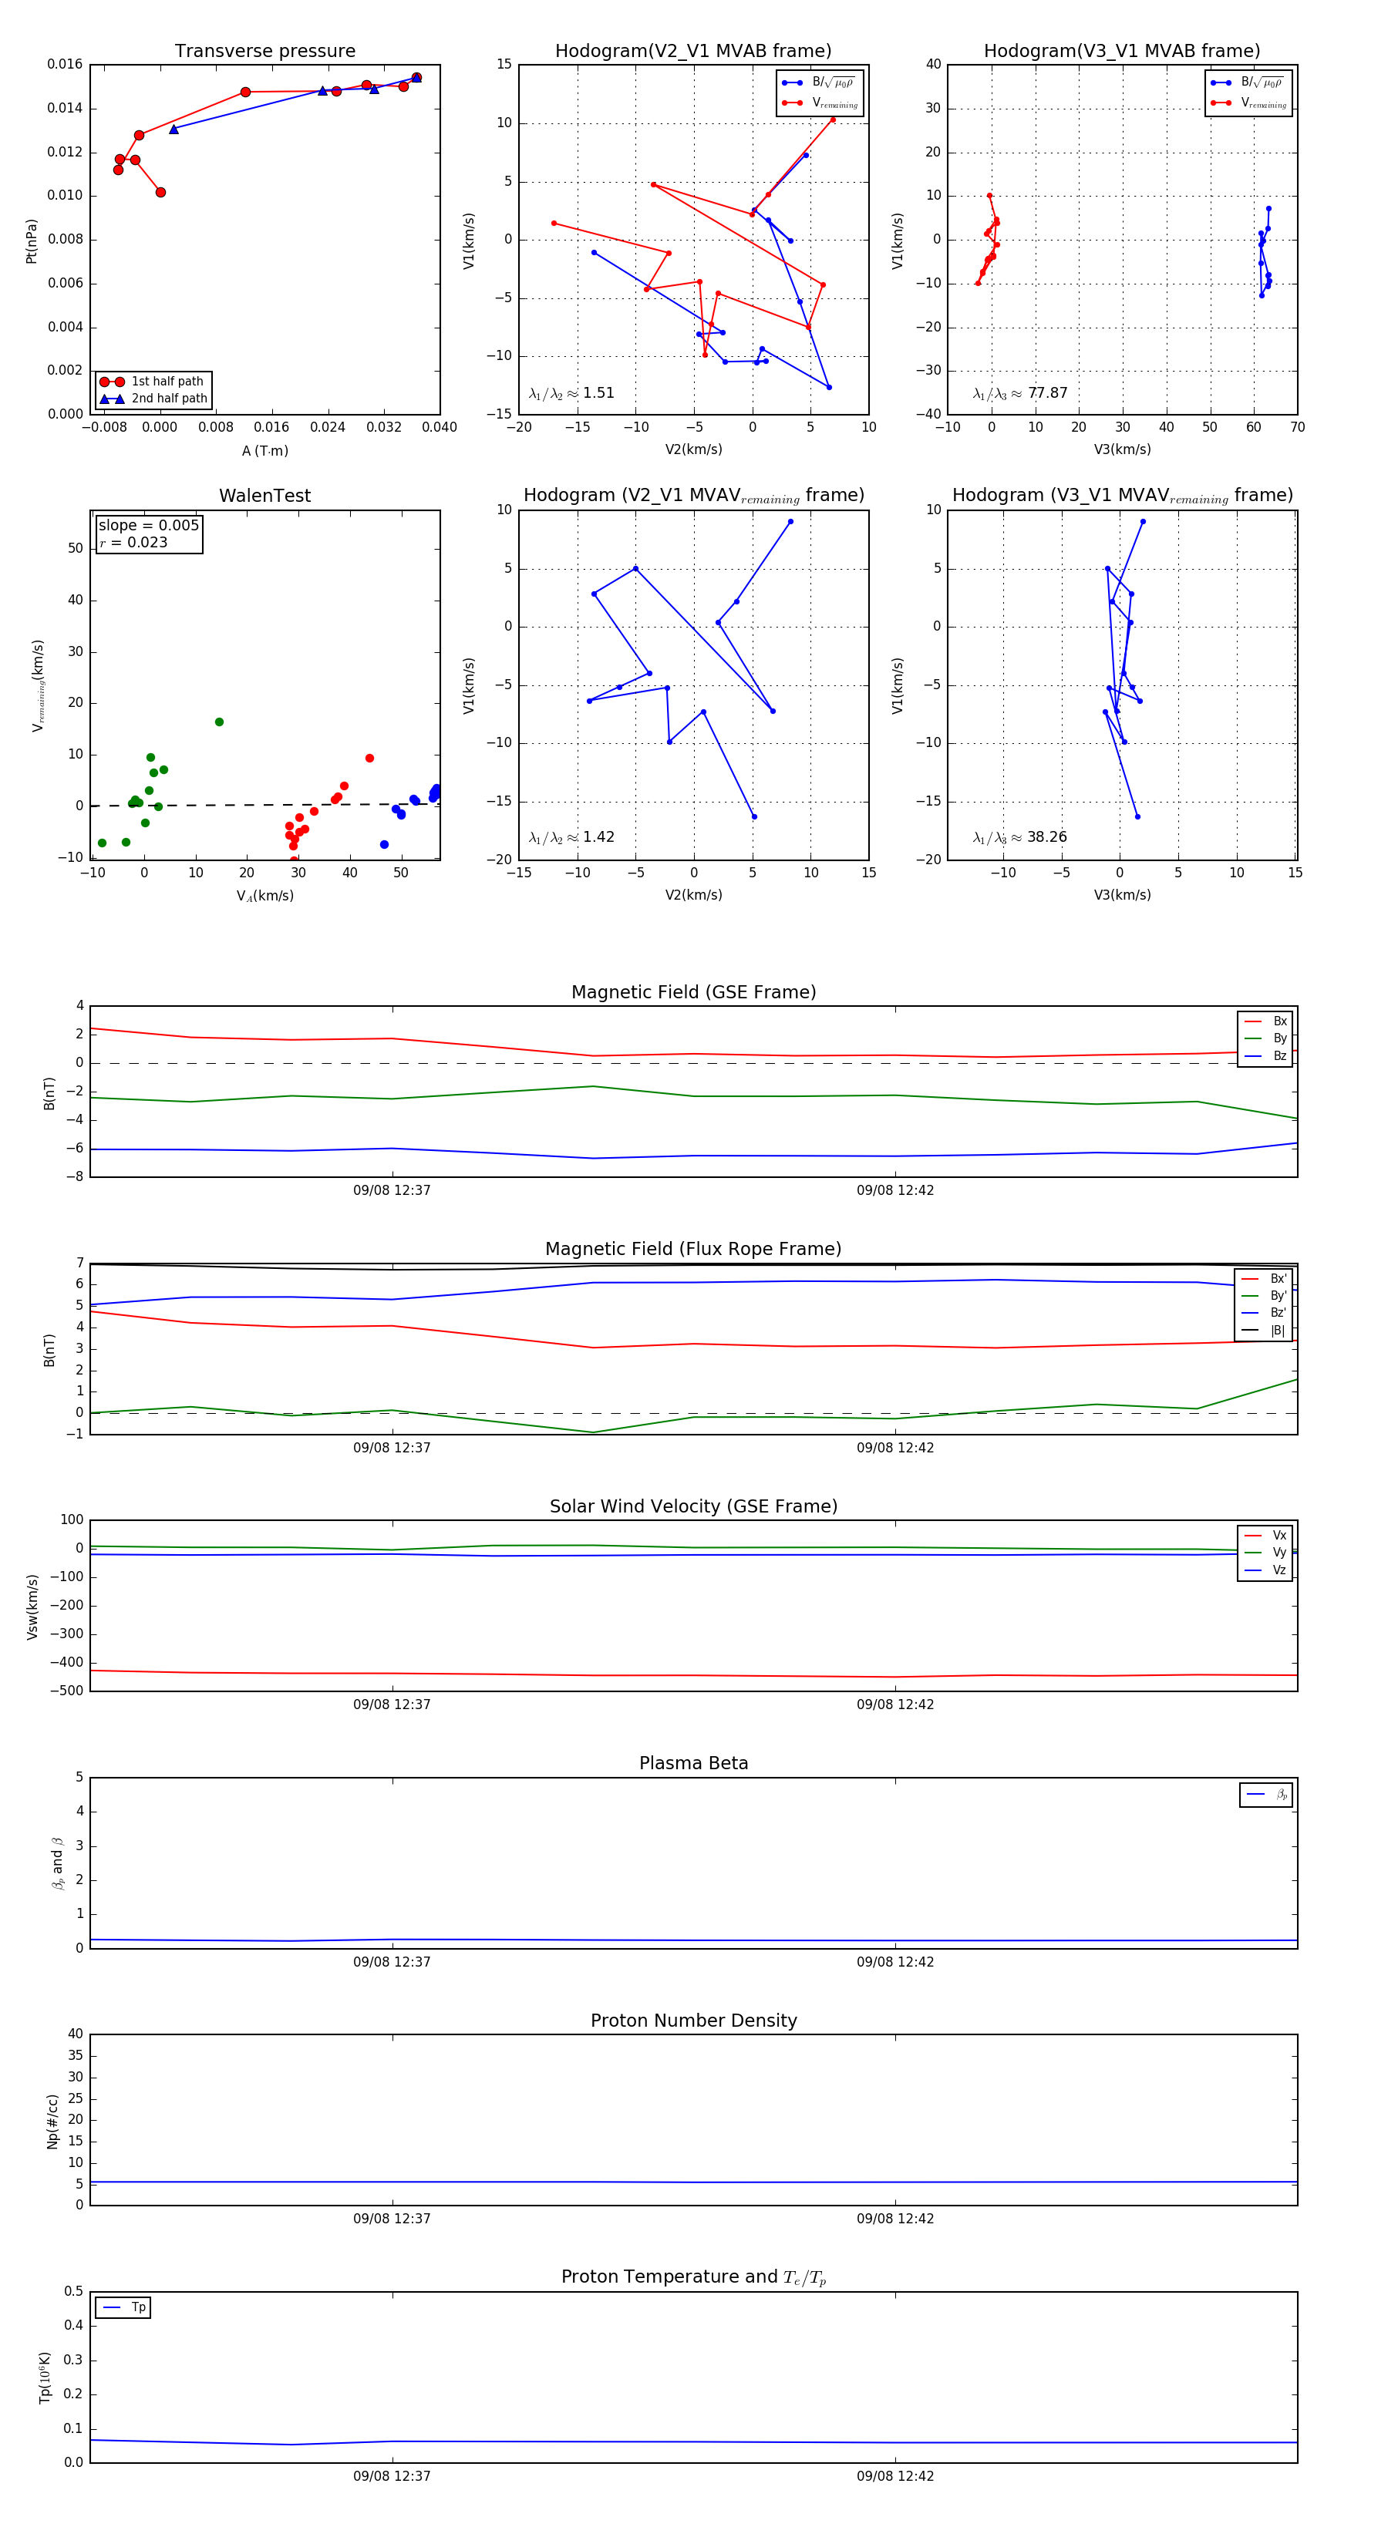Click the "Bx'" legend entry in Flux Rope panel
Screen dimensions: 1388x2544
click(1264, 1278)
